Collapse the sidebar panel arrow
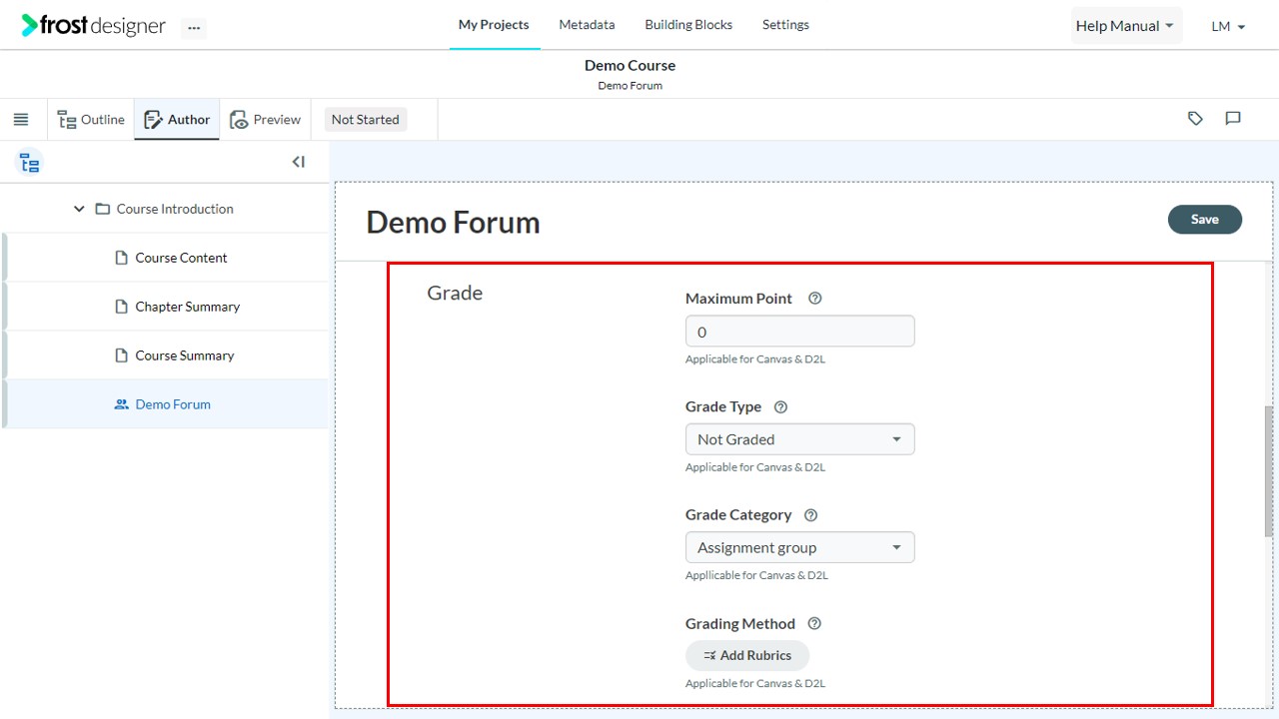The height and width of the screenshot is (719, 1279). 298,162
